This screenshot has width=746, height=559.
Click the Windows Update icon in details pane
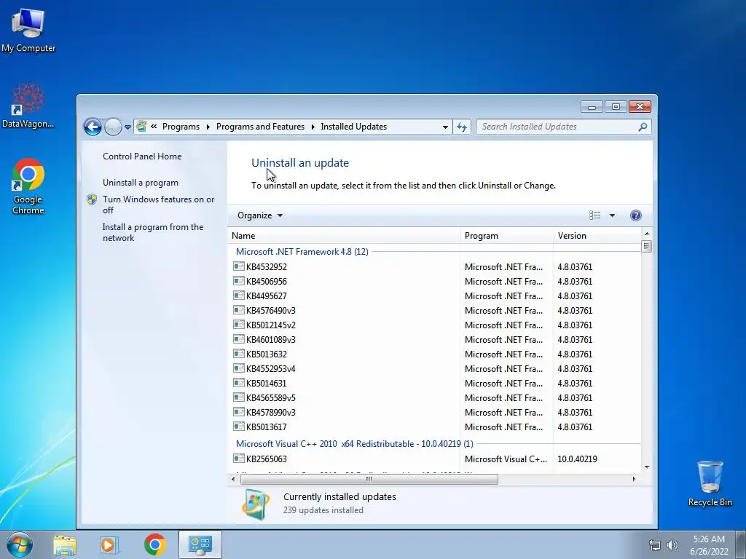click(x=256, y=504)
